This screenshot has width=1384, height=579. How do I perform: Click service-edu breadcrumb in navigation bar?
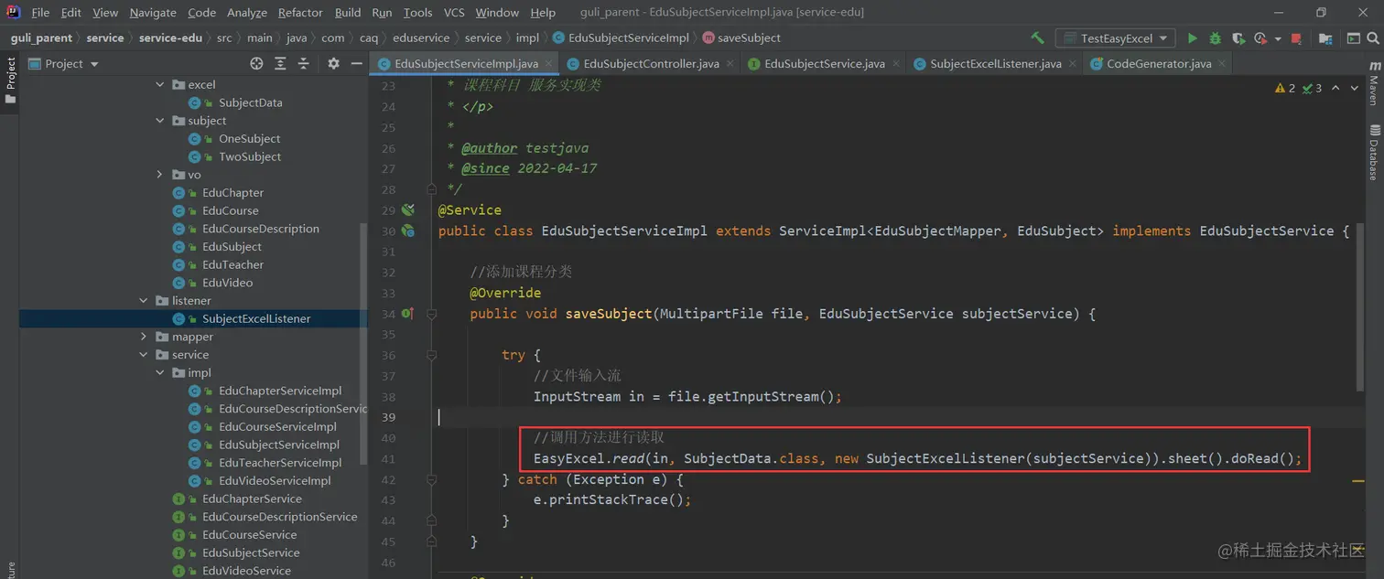tap(170, 38)
